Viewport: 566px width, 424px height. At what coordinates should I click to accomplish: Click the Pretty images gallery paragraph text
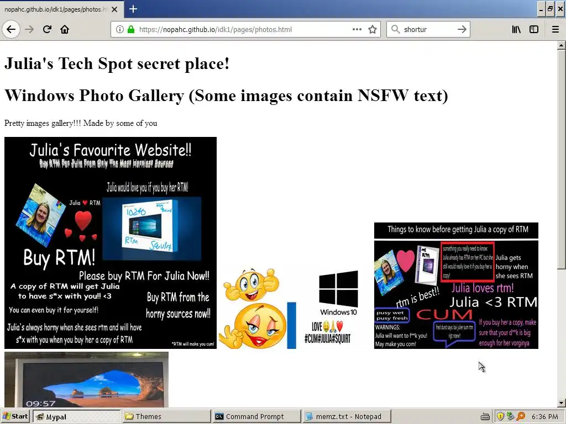81,123
